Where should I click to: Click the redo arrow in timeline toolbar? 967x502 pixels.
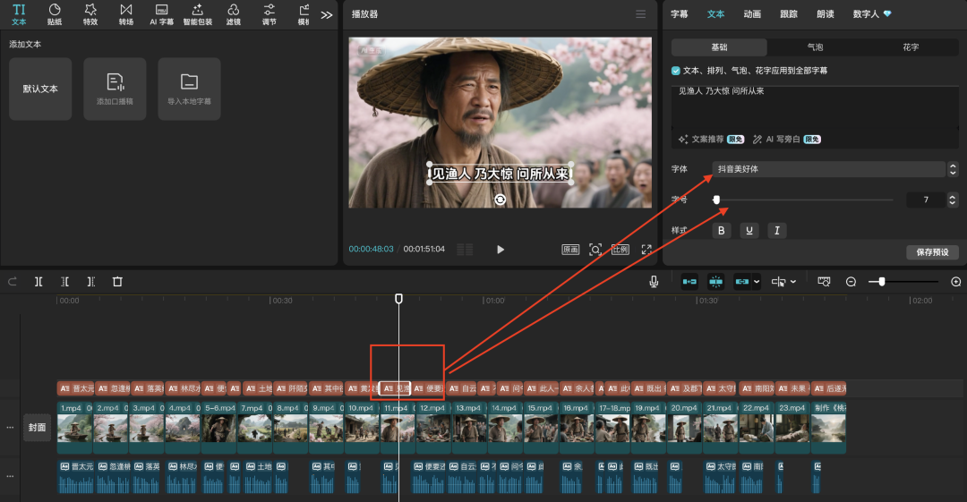coord(13,282)
